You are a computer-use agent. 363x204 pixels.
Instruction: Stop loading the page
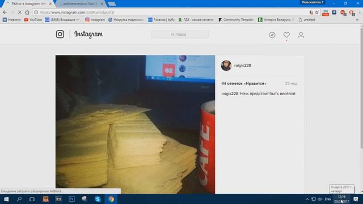coord(20,12)
